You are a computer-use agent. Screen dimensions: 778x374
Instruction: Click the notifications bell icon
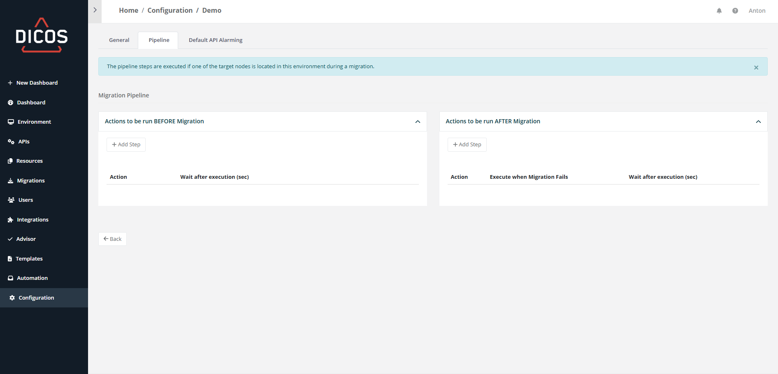719,11
